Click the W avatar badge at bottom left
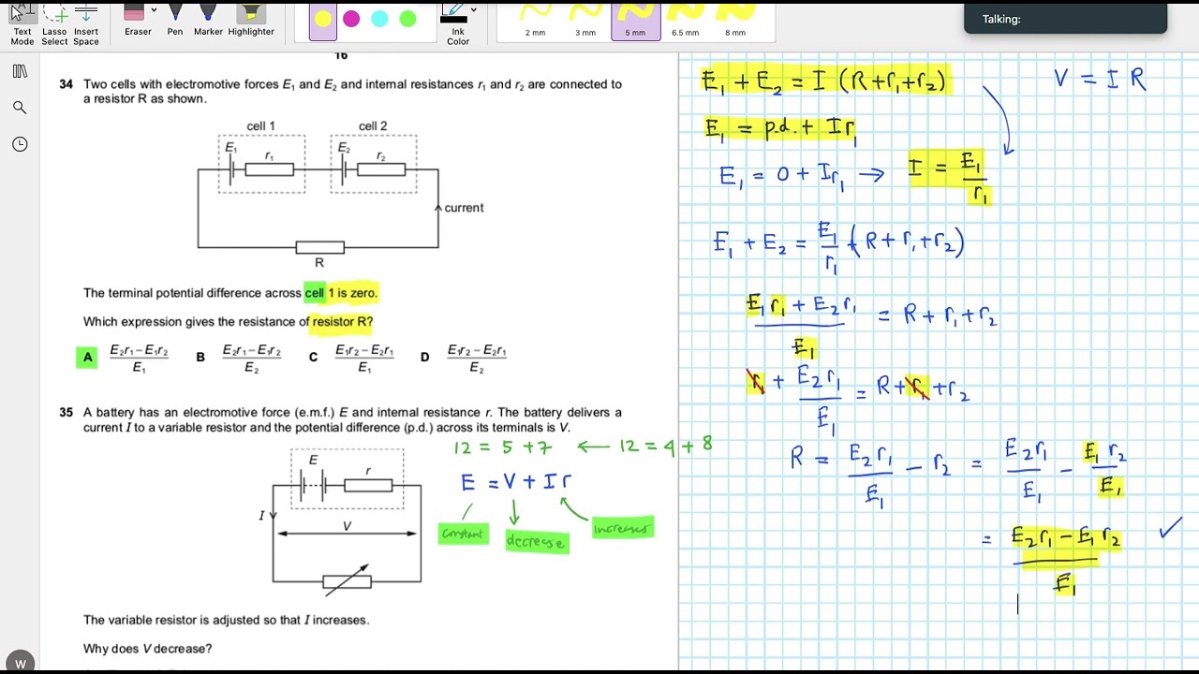The image size is (1199, 674). 21,663
